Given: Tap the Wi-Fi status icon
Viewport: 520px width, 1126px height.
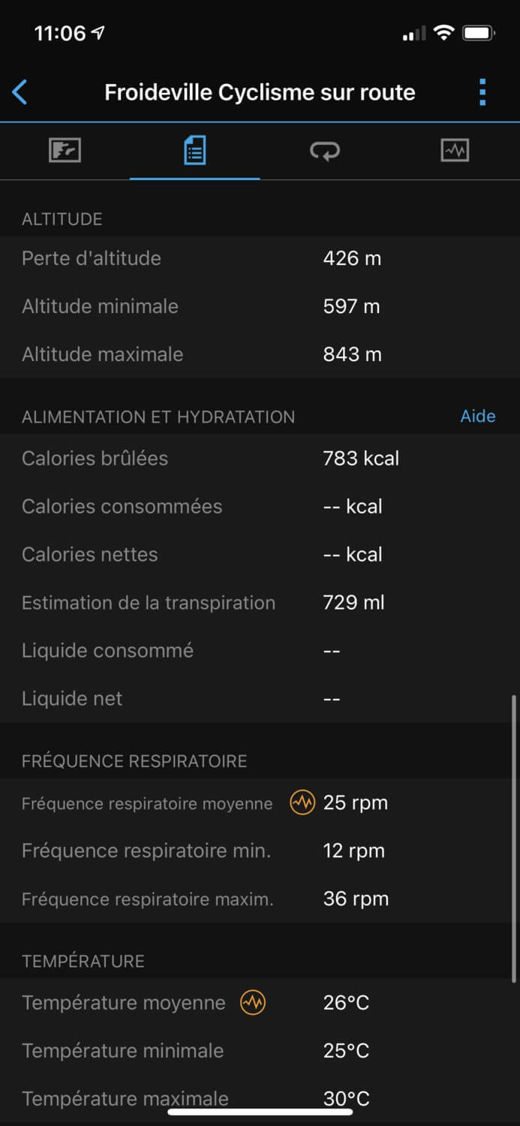Looking at the screenshot, I should (x=444, y=32).
